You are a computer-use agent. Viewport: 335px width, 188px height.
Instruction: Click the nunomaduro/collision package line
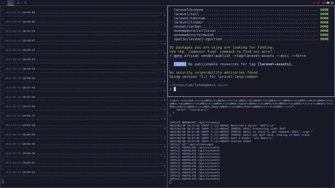[251, 31]
